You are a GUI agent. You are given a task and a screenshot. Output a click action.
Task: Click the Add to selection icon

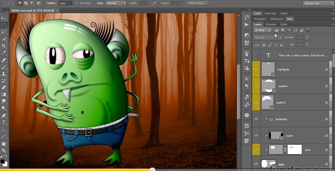coord(26,3)
